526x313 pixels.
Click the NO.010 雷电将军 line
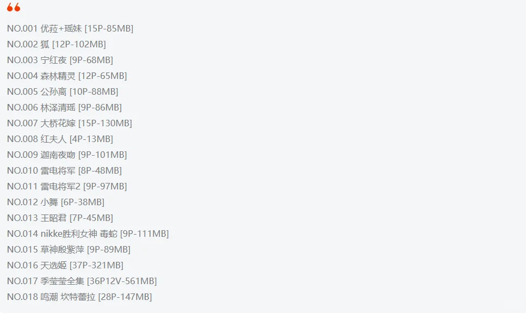tap(64, 170)
